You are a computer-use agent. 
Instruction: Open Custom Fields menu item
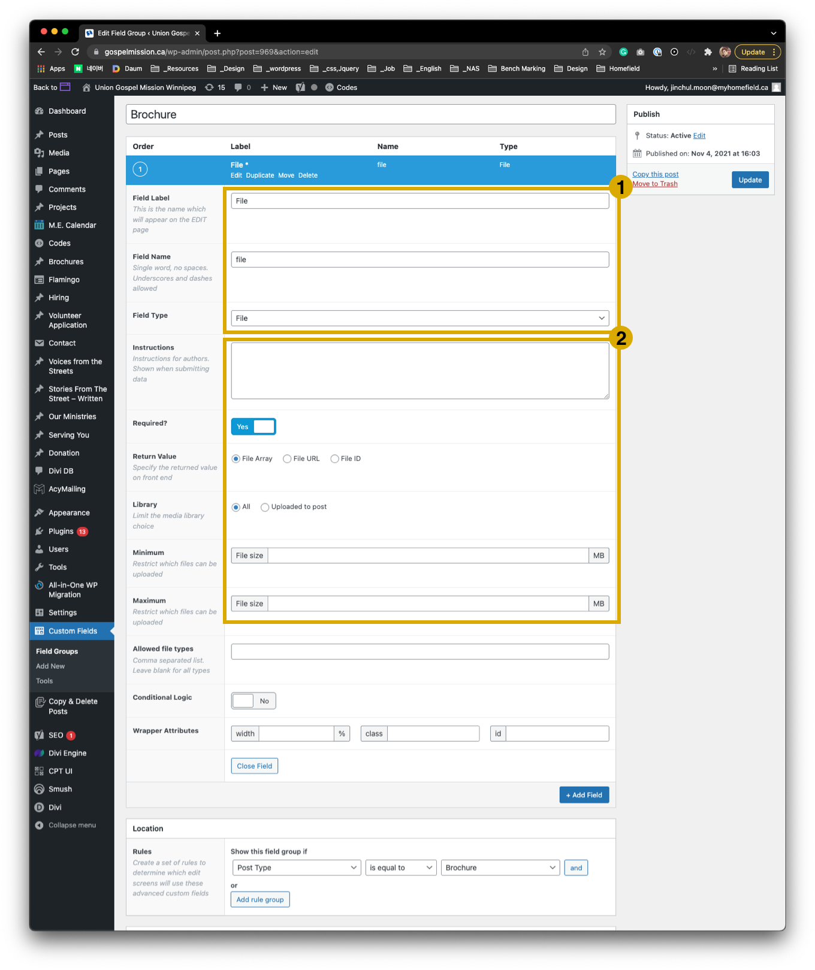[73, 631]
